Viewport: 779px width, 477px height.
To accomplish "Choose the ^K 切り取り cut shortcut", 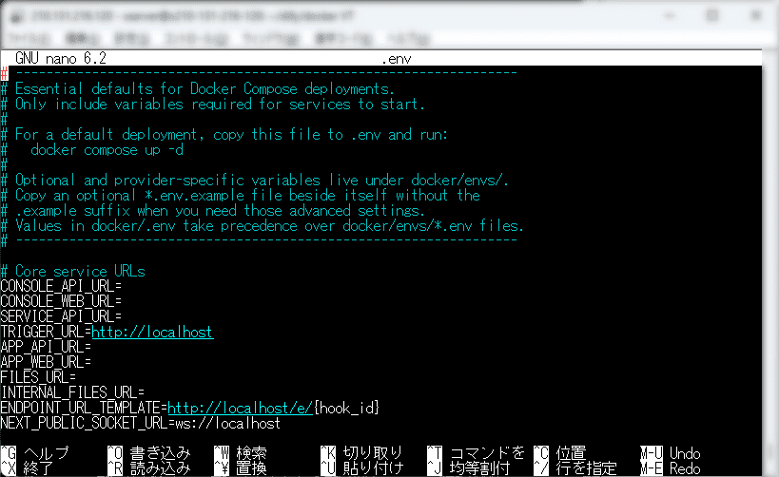I will (x=361, y=452).
